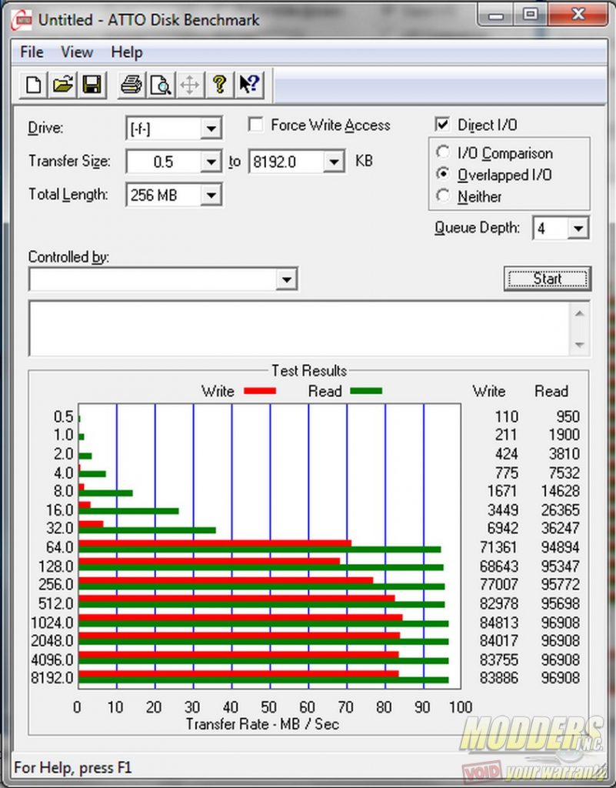The image size is (616, 788).
Task: Expand the Drive dropdown list
Action: tap(211, 129)
